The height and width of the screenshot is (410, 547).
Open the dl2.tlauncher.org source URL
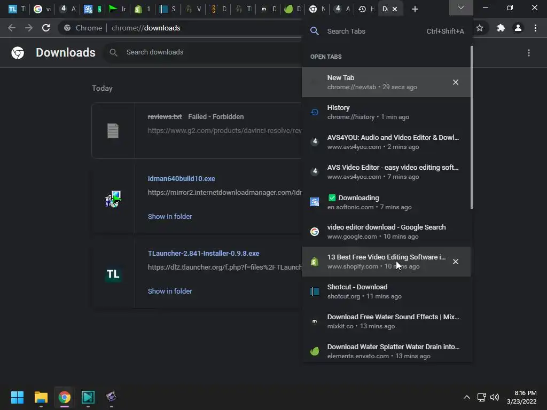tap(225, 267)
